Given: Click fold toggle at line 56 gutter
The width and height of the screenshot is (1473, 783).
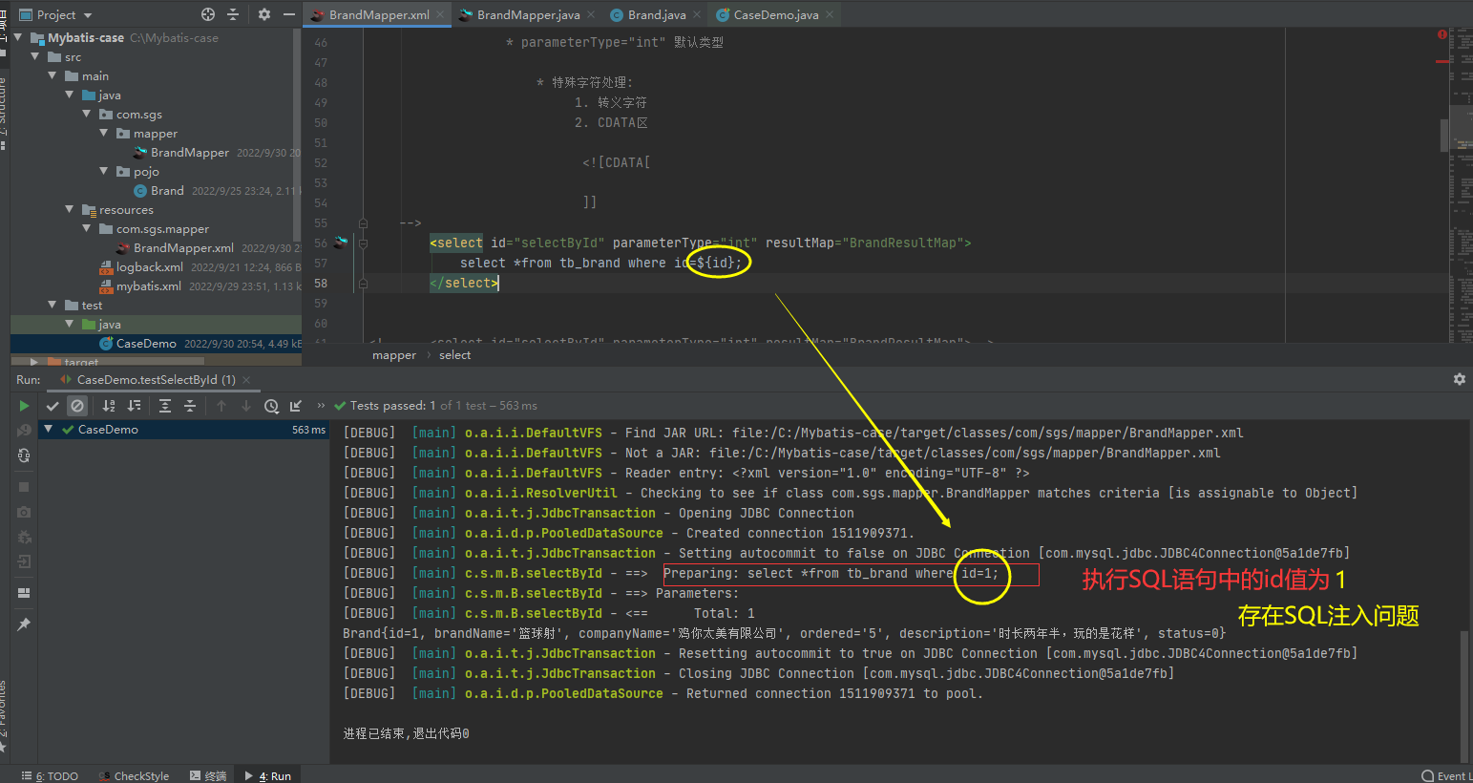Looking at the screenshot, I should (x=363, y=243).
